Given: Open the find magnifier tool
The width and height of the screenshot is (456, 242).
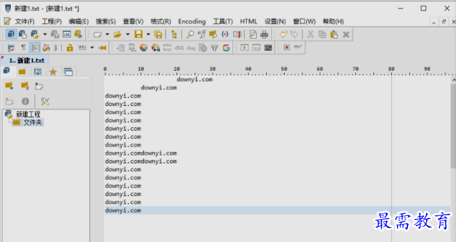Looking at the screenshot, I should click(x=190, y=34).
